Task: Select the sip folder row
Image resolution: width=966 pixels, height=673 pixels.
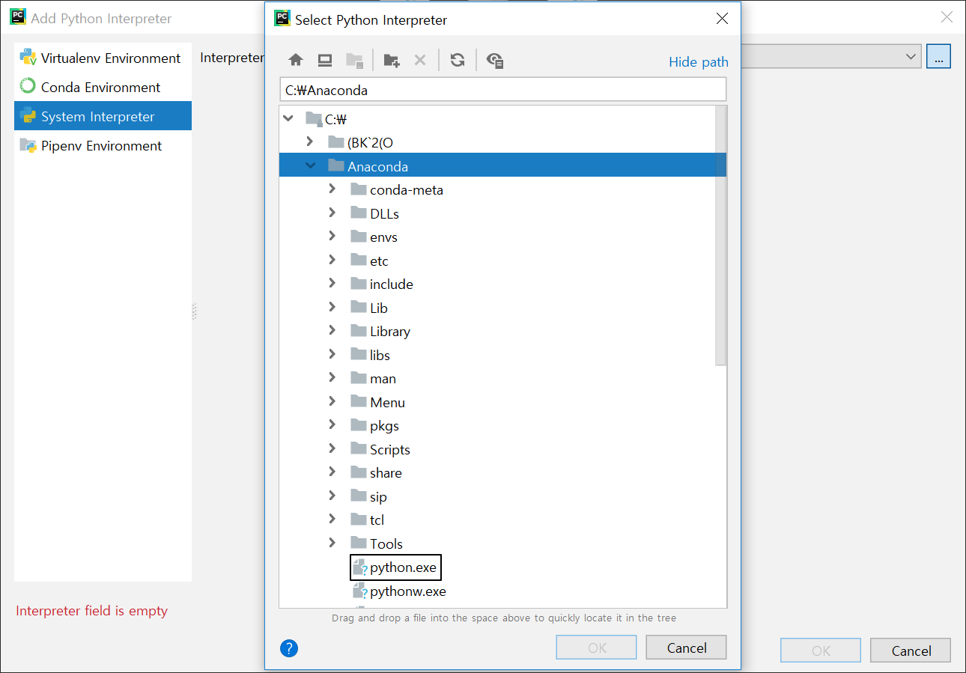Action: (497, 496)
